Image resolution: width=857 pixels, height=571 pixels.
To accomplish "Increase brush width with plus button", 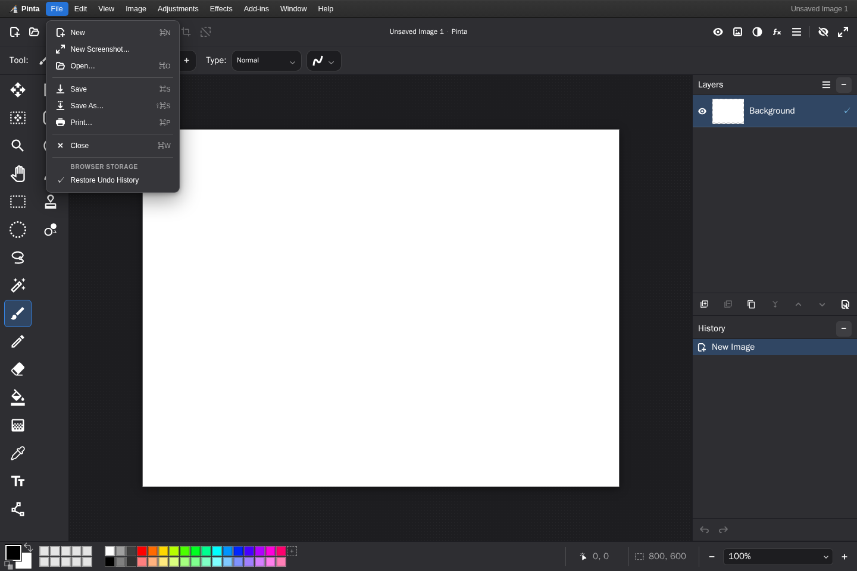I will click(187, 61).
